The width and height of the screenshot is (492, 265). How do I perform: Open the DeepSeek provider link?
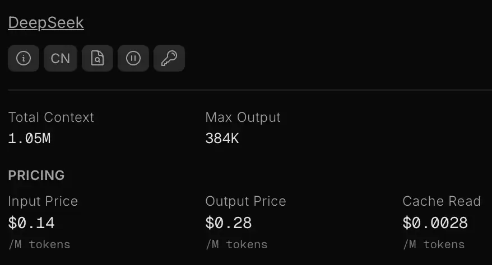[46, 23]
